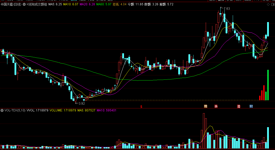Click the tall green turnover bar at right
275x150 pixels.
coord(268,85)
